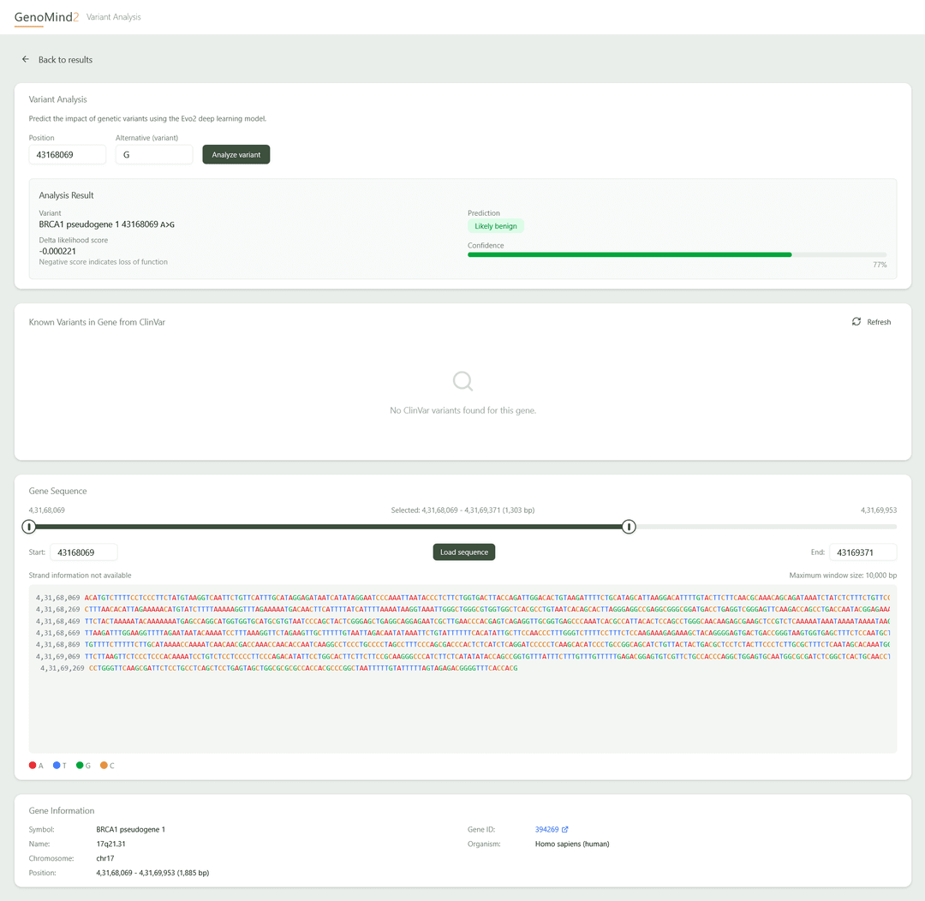
Task: Click the blue T nucleotide legend dot
Action: (x=57, y=766)
